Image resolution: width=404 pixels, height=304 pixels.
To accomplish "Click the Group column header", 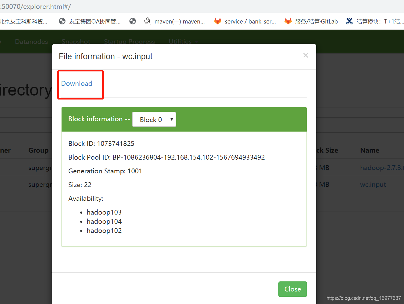I will pyautogui.click(x=38, y=150).
